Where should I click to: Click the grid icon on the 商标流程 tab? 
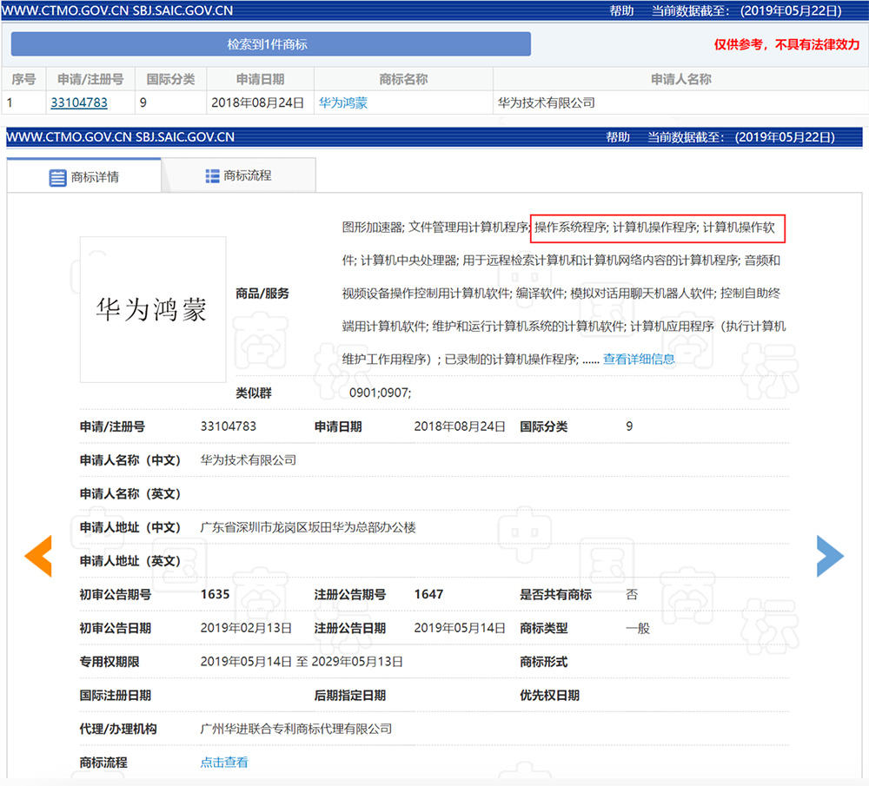click(212, 175)
